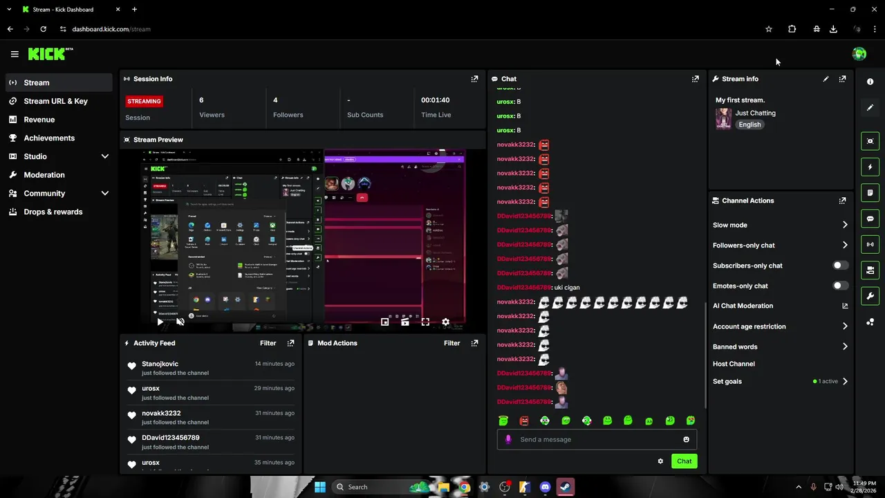Focus the Send a message field
885x498 pixels.
pyautogui.click(x=597, y=439)
